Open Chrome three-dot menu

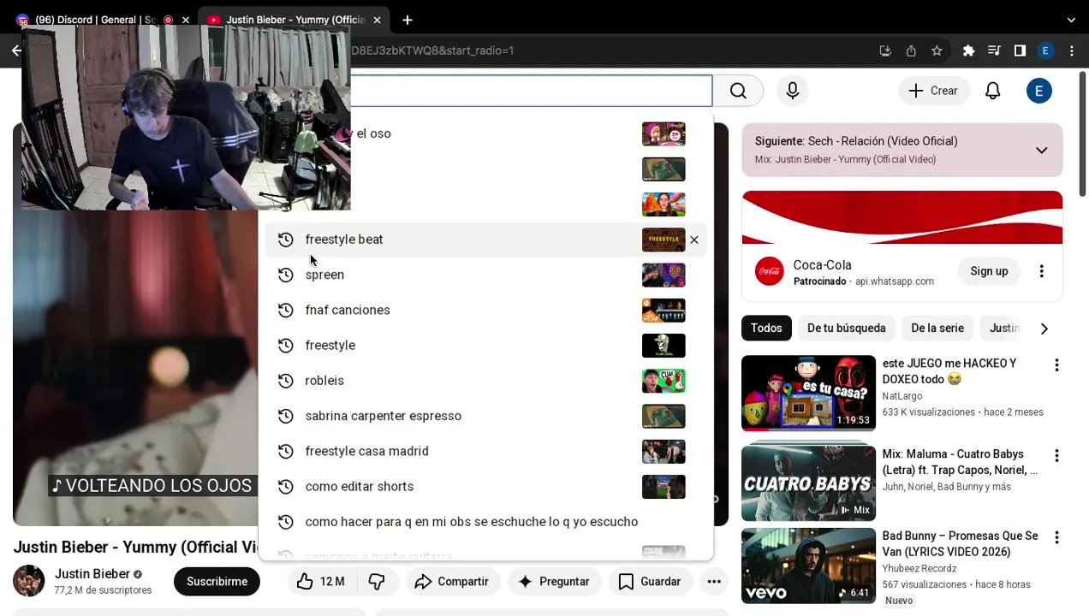1071,50
